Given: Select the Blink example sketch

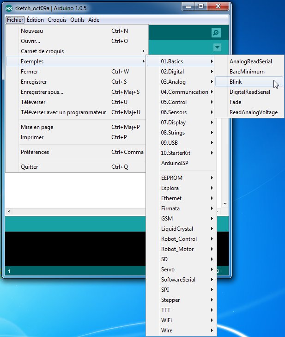Looking at the screenshot, I should click(x=236, y=82).
